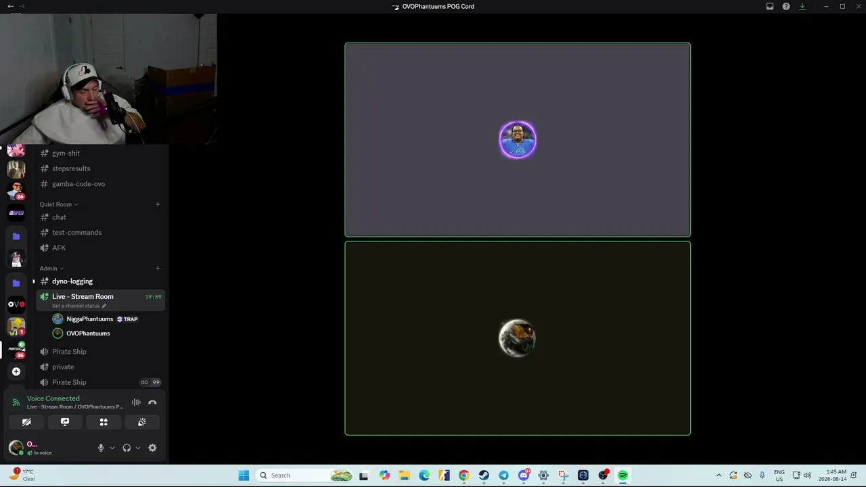Switch the ENG US input language
This screenshot has height=487, width=866.
click(779, 476)
